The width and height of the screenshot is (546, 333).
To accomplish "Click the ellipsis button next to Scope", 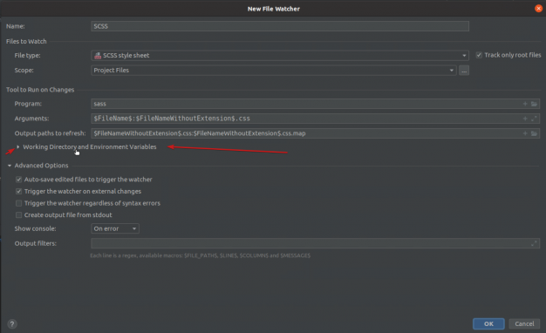I will [464, 71].
